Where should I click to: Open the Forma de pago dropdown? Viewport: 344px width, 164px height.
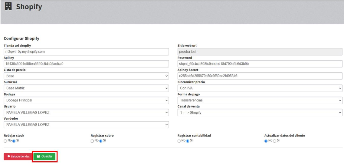[x=260, y=100]
